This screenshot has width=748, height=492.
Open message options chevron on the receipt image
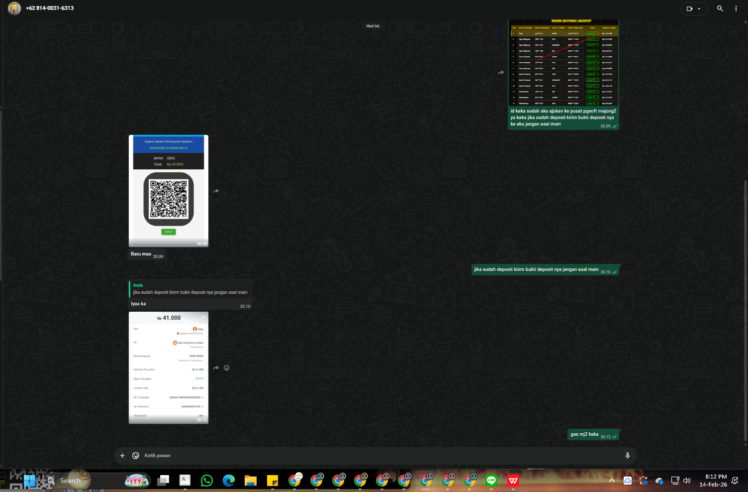pyautogui.click(x=203, y=317)
